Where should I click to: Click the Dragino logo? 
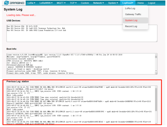14,3
